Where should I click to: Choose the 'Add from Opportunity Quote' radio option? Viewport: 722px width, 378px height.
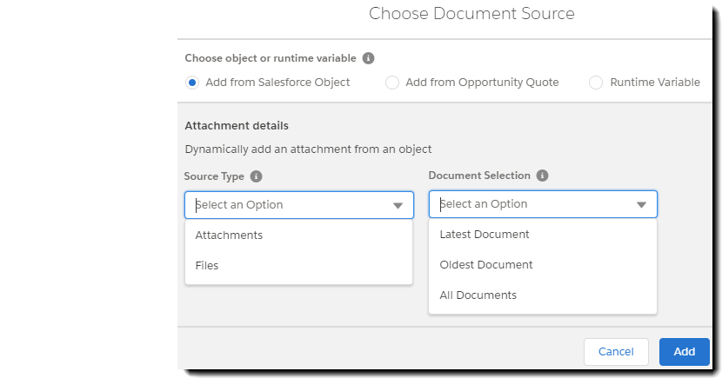pos(392,83)
